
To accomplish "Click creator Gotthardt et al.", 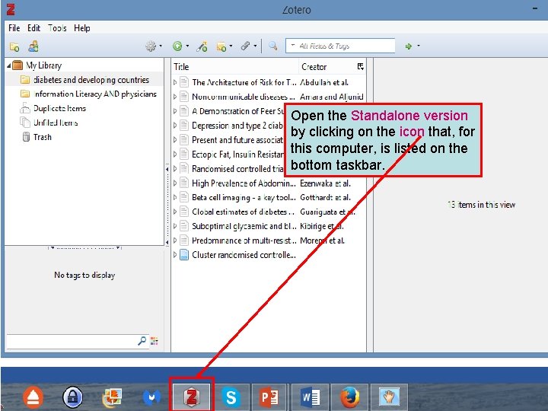I will [x=326, y=197].
